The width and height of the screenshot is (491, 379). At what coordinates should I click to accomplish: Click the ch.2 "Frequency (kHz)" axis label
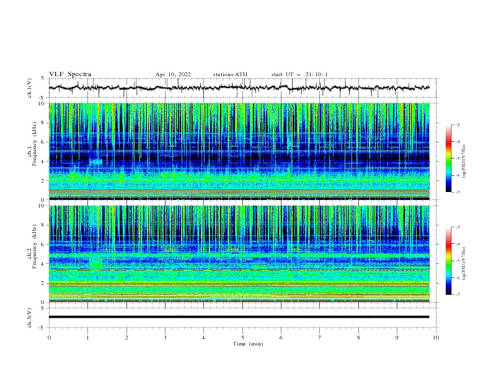click(x=35, y=246)
